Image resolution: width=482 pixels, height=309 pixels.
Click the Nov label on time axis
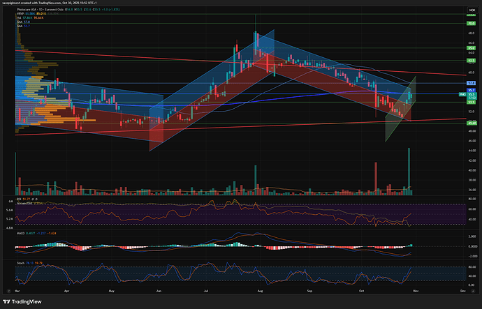(x=416, y=287)
